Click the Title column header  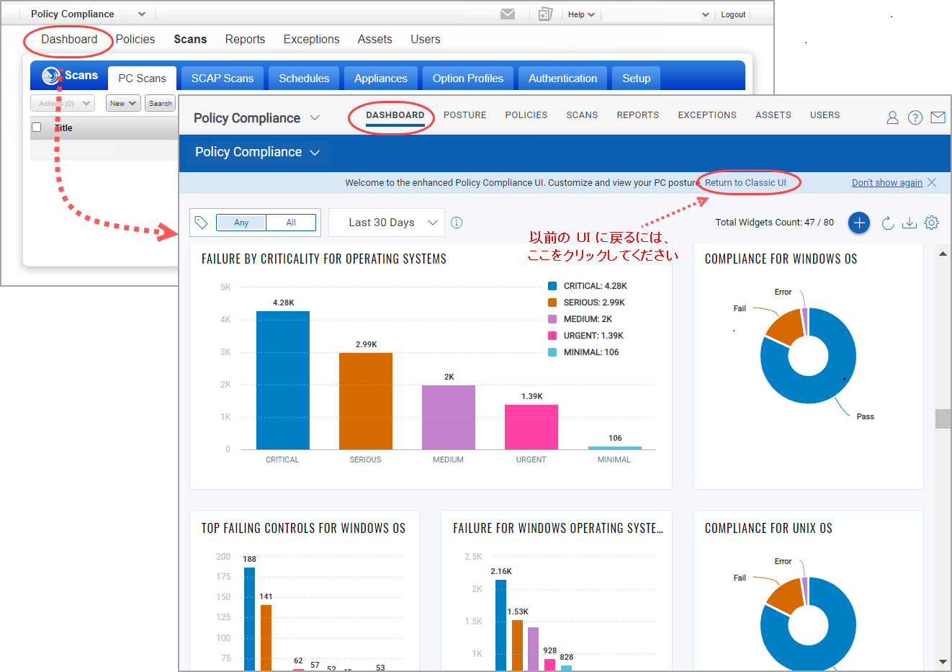[63, 128]
